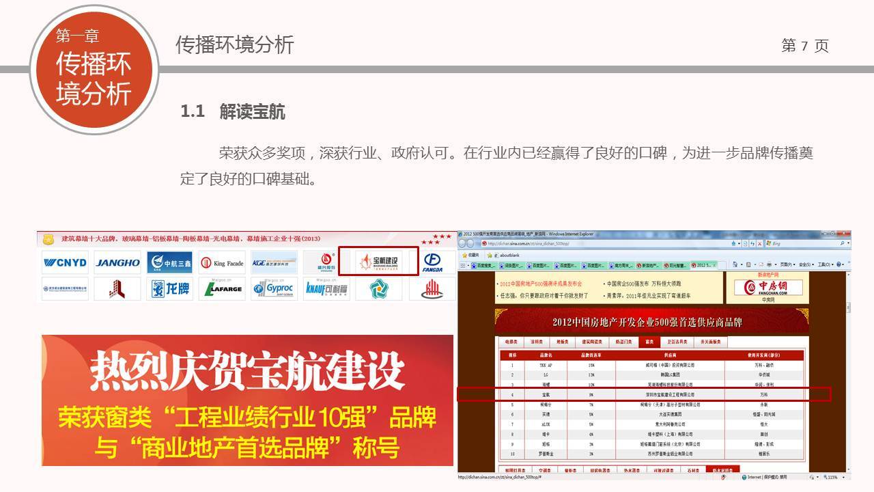Select the 新浪地产 browser tab
The width and height of the screenshot is (874, 492).
click(x=649, y=264)
